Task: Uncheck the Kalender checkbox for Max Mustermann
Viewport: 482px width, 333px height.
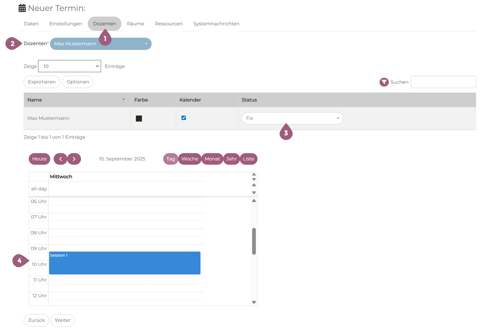Action: (x=184, y=118)
